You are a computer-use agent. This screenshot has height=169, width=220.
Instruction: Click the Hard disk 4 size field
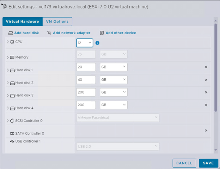coord(86,105)
